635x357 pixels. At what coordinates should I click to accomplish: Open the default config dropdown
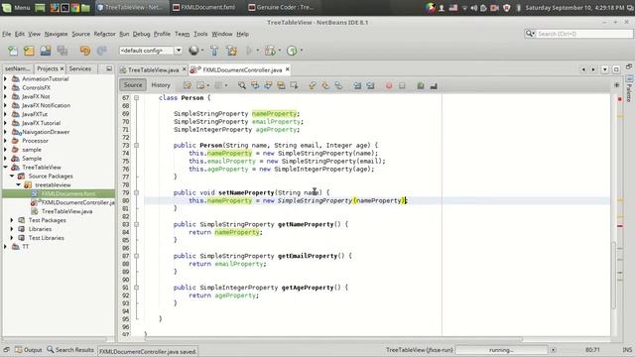179,51
